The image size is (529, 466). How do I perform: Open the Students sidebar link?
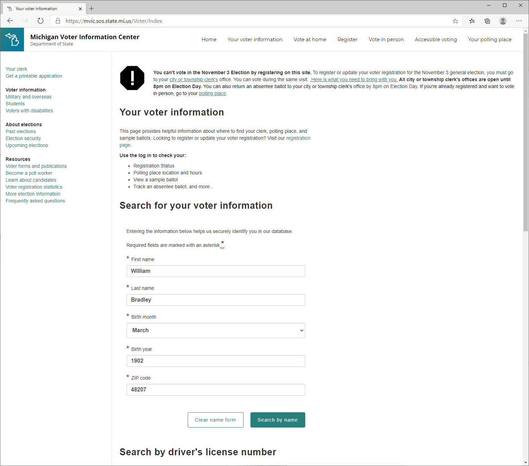click(15, 104)
